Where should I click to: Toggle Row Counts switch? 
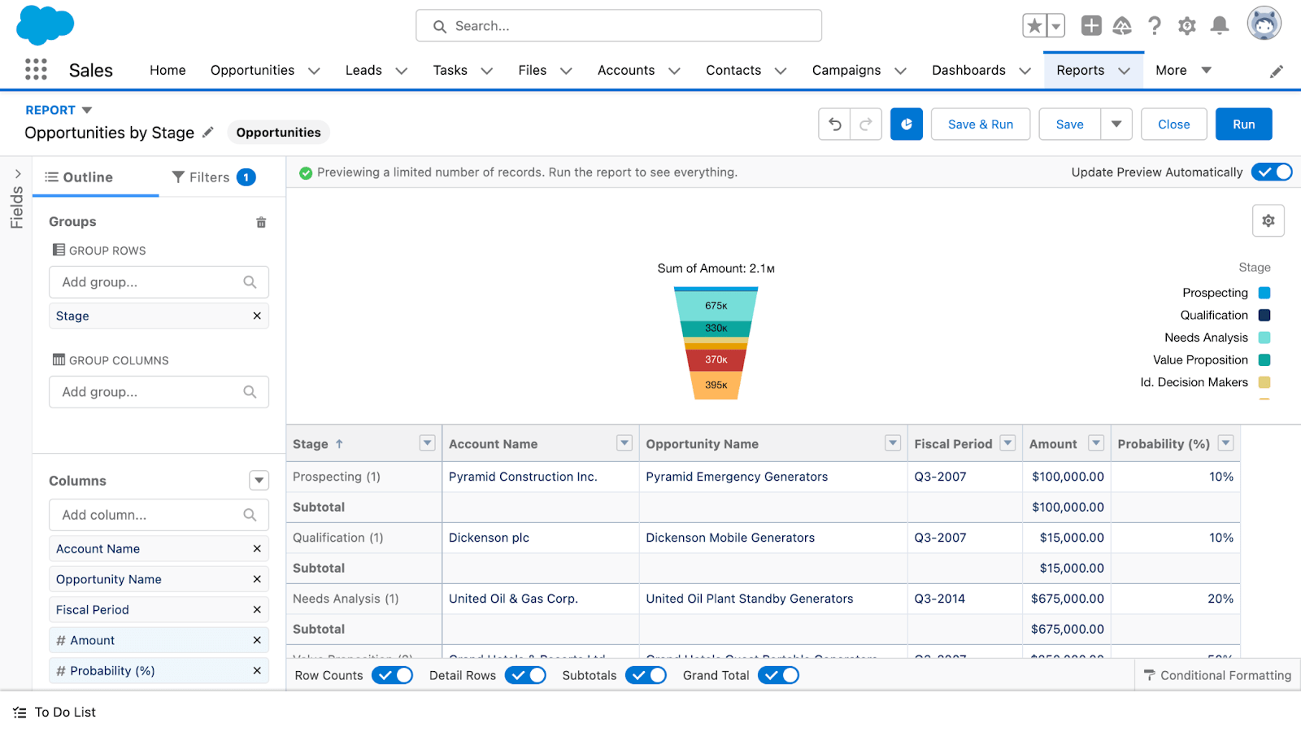393,675
